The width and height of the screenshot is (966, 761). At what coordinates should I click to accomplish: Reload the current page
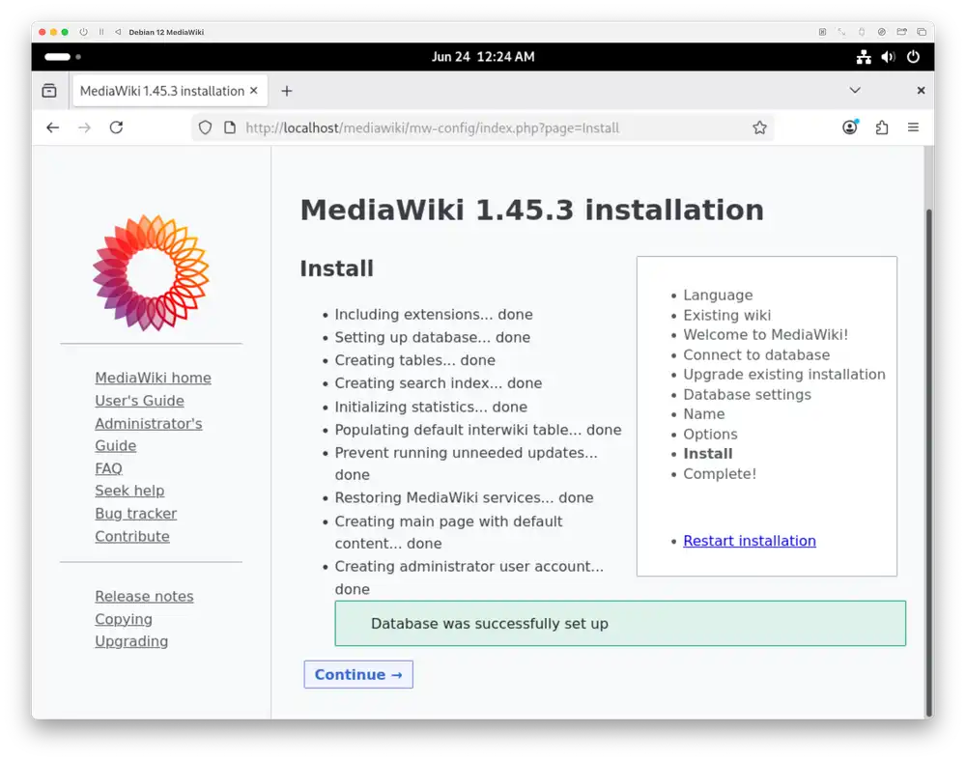coord(117,127)
